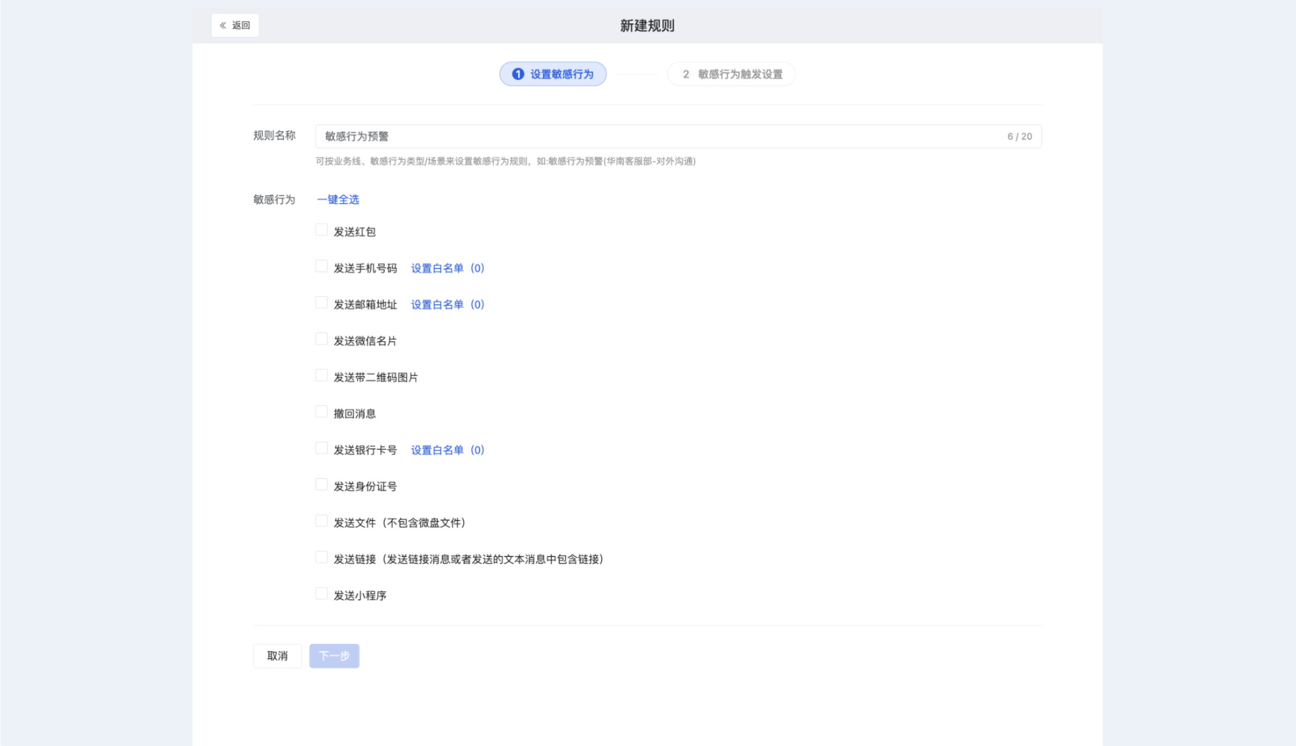Click the 敏感行为 section label
Screen dimensions: 1296x746
[x=275, y=199]
